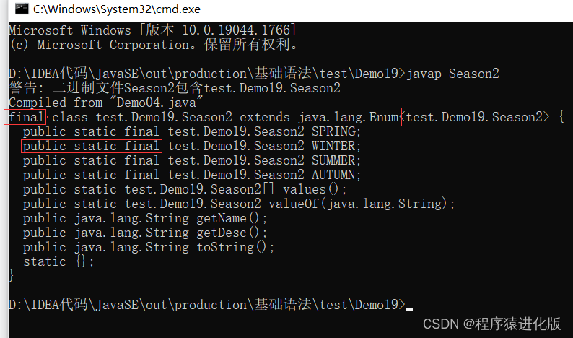Click the blinking cursor at the last prompt
573x338 pixels.
409,308
